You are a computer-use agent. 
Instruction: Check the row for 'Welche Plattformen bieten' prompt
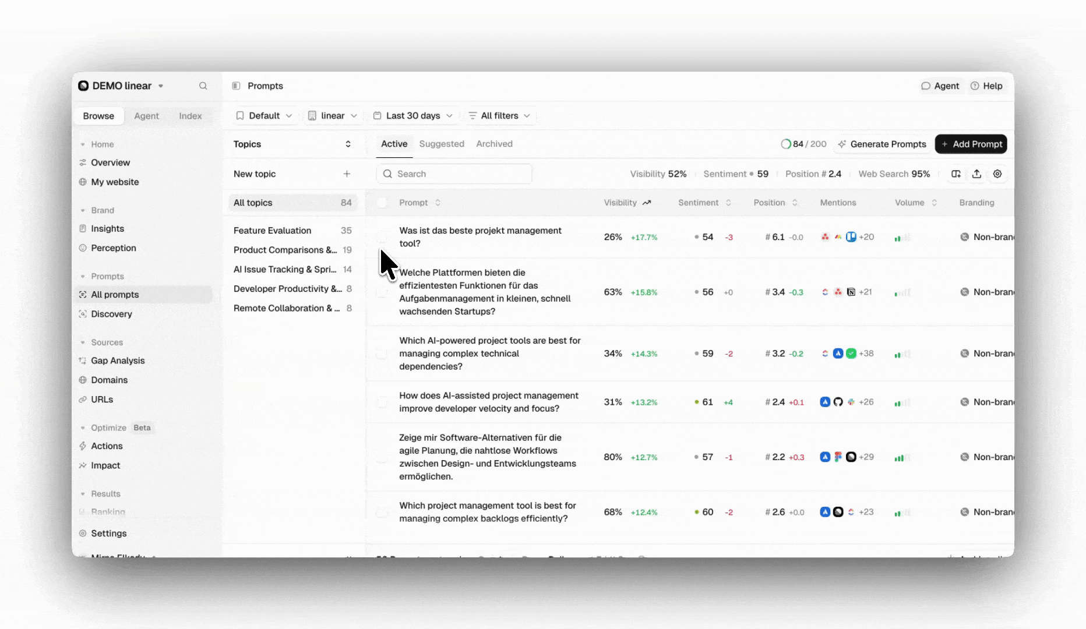(382, 292)
